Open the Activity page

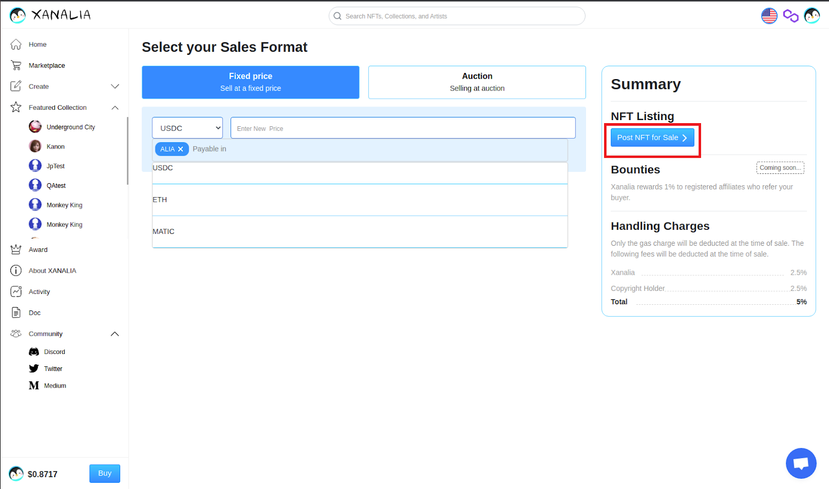[39, 292]
